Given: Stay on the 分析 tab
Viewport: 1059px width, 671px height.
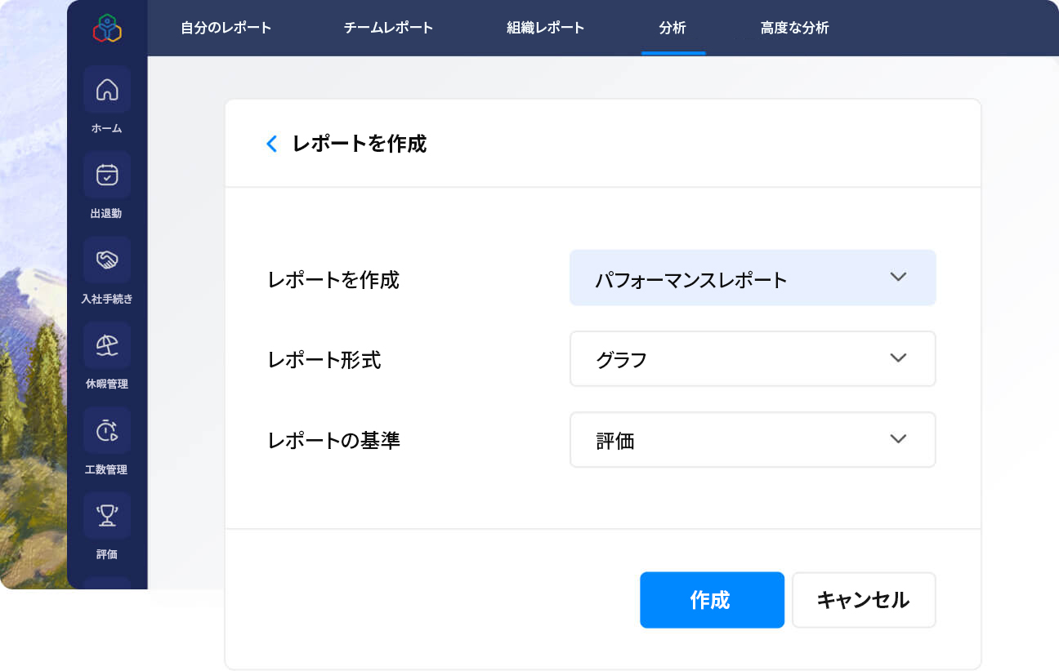Looking at the screenshot, I should [x=673, y=27].
